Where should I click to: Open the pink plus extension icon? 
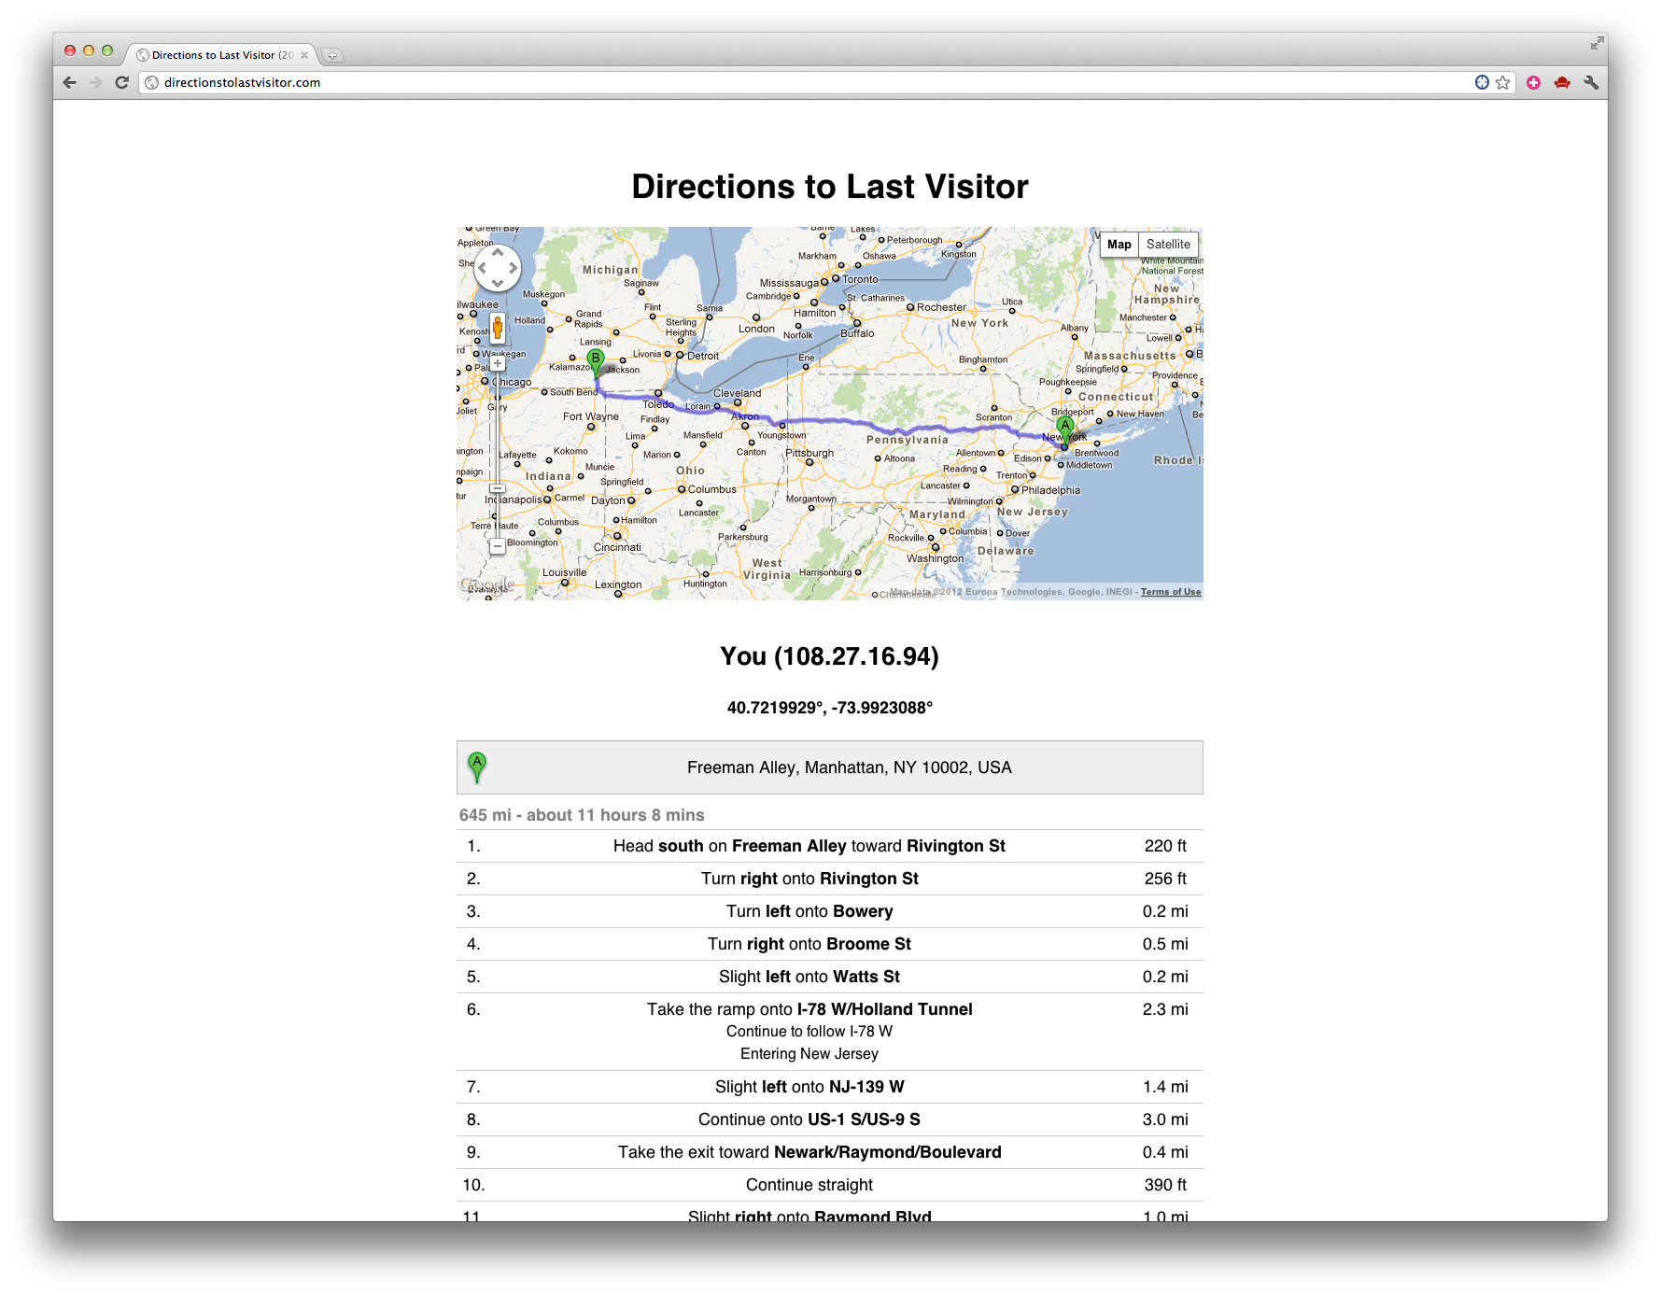tap(1533, 82)
